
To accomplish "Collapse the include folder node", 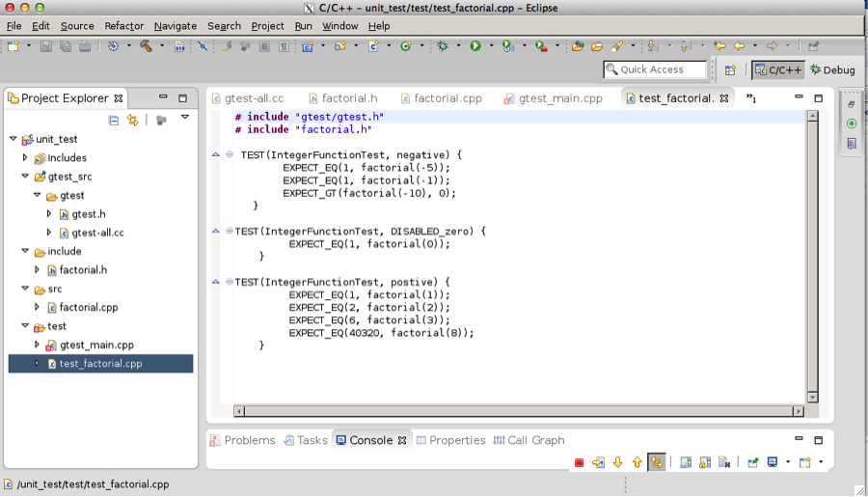I will coord(25,251).
